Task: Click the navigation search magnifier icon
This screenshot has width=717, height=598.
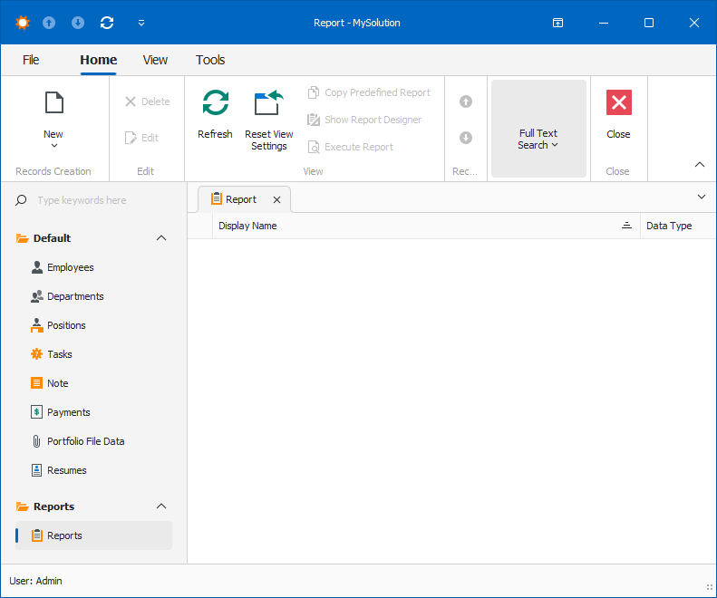Action: click(21, 200)
